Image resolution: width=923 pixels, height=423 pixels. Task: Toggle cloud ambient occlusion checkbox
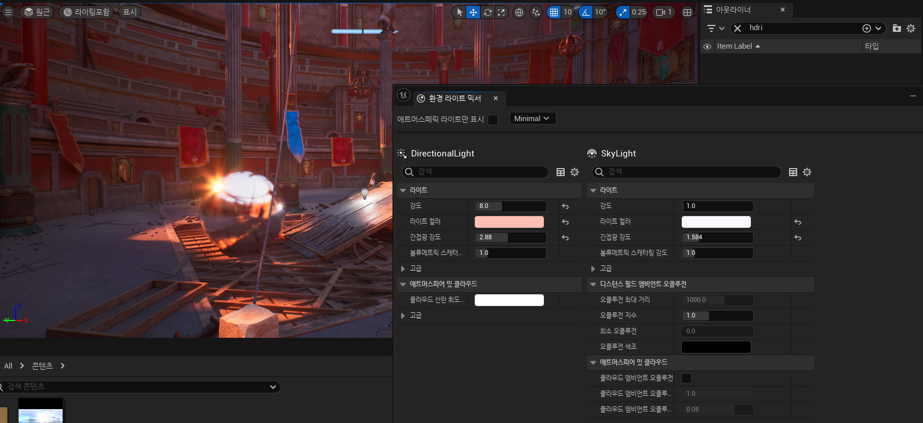pos(686,378)
